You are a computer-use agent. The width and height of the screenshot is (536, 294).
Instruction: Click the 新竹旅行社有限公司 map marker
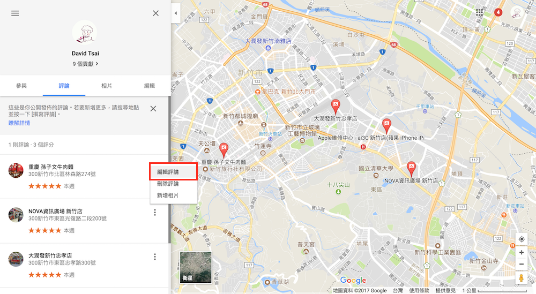(205, 169)
